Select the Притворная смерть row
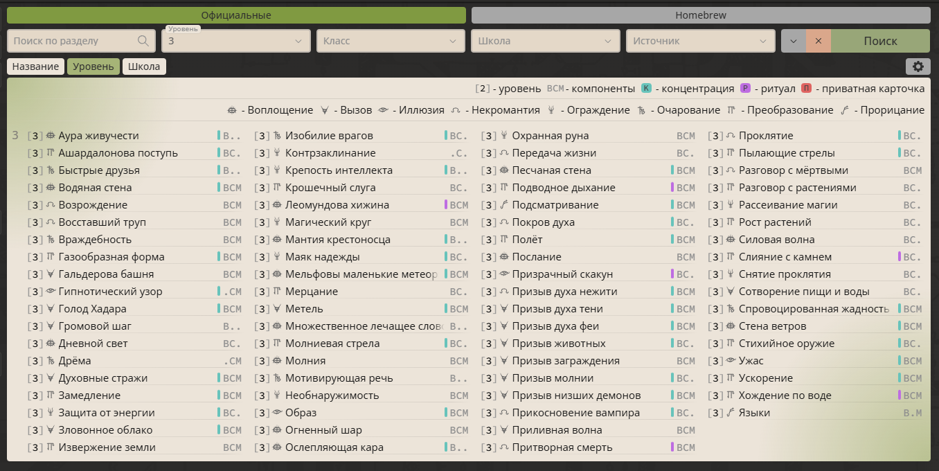Screen dimensions: 939x471 (589, 447)
